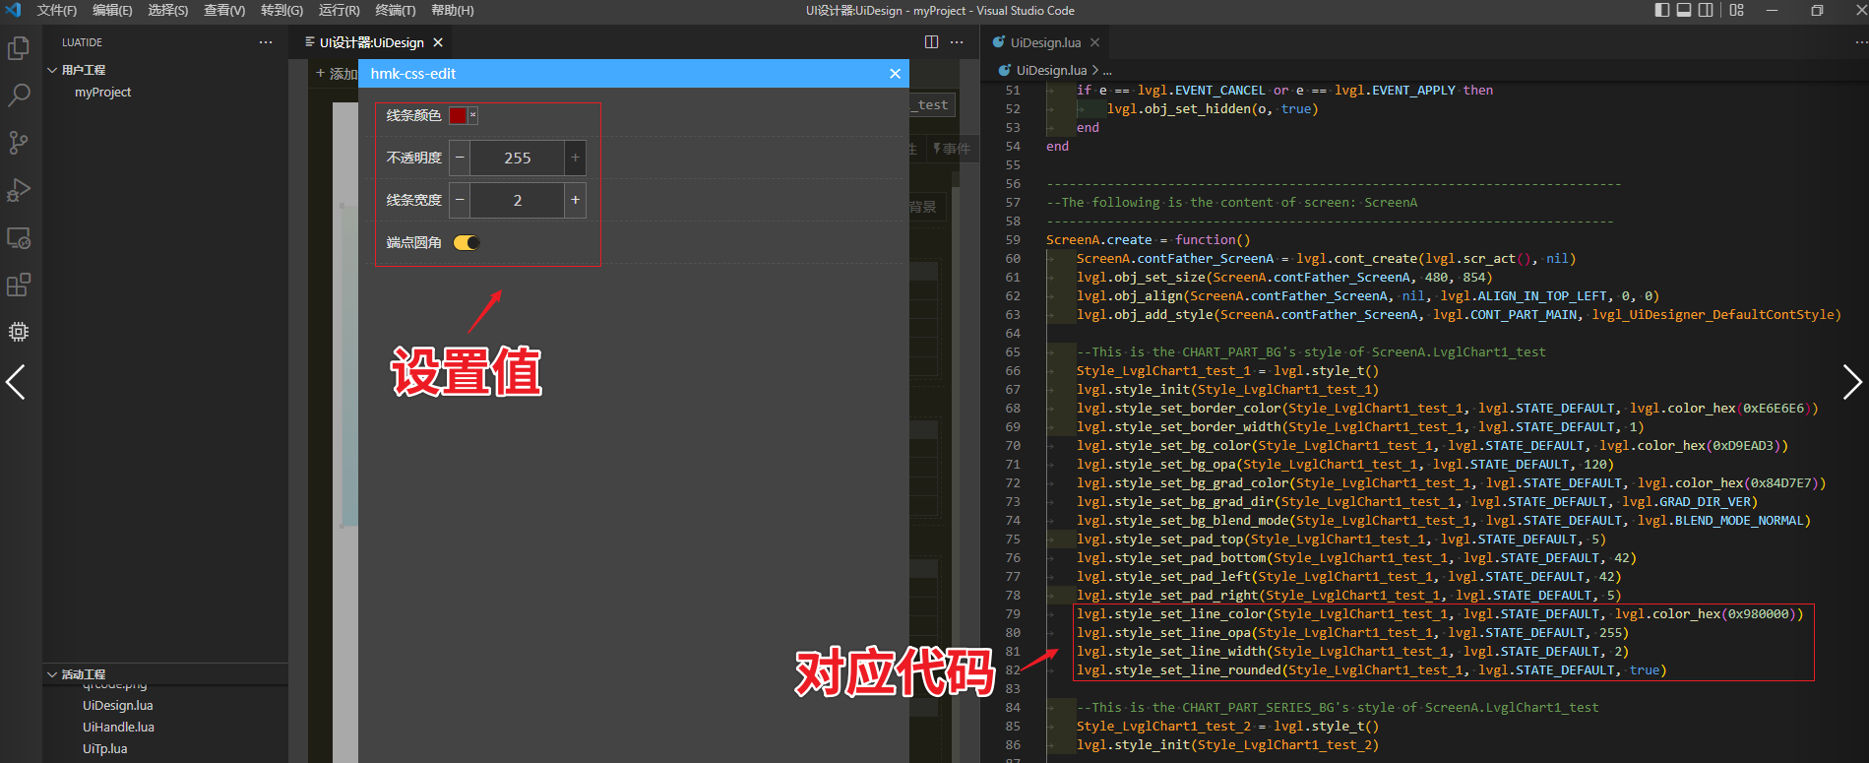Decrease the 不透明度 value with minus
1869x763 pixels.
pos(460,158)
